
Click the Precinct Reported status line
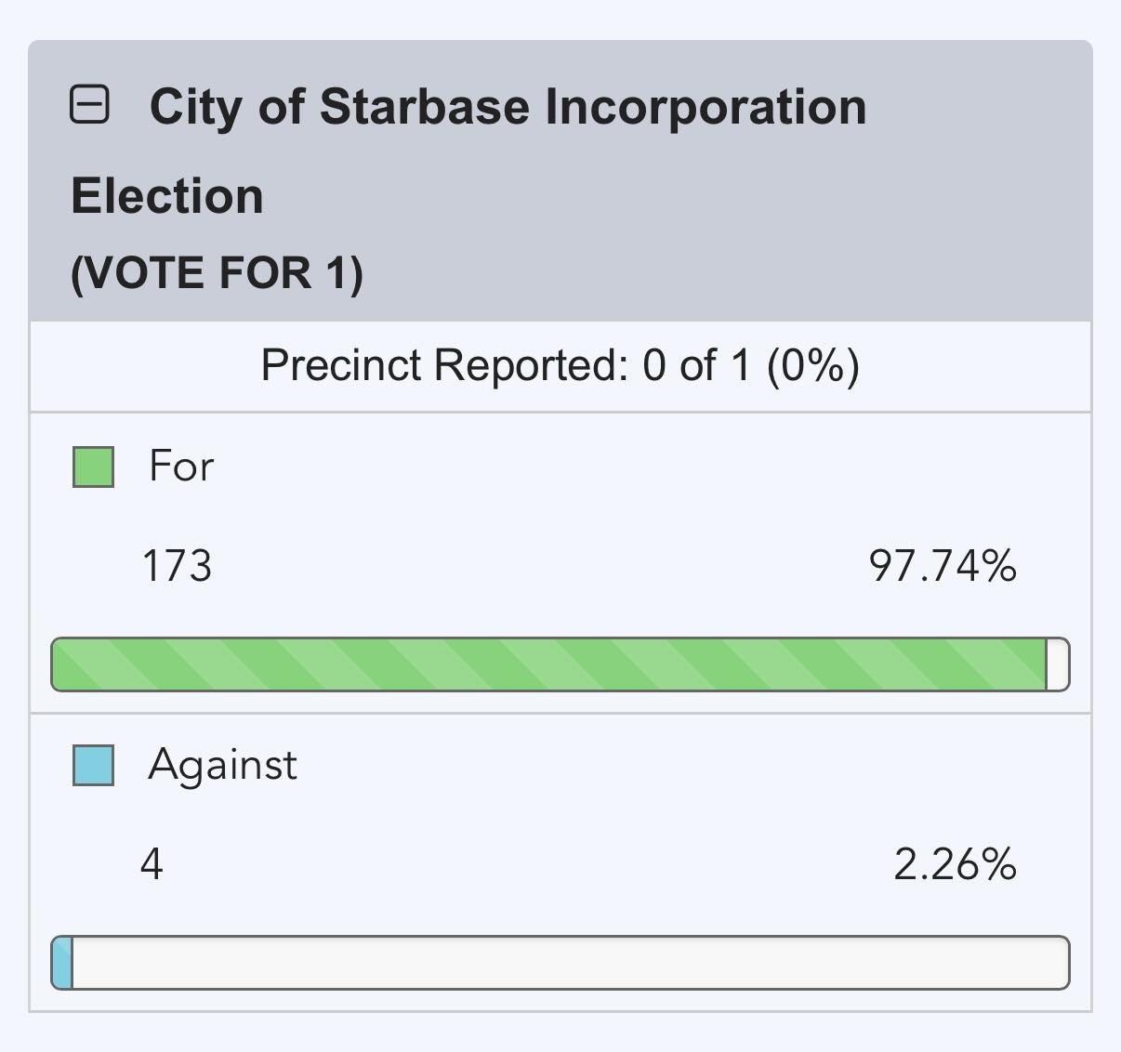(560, 365)
